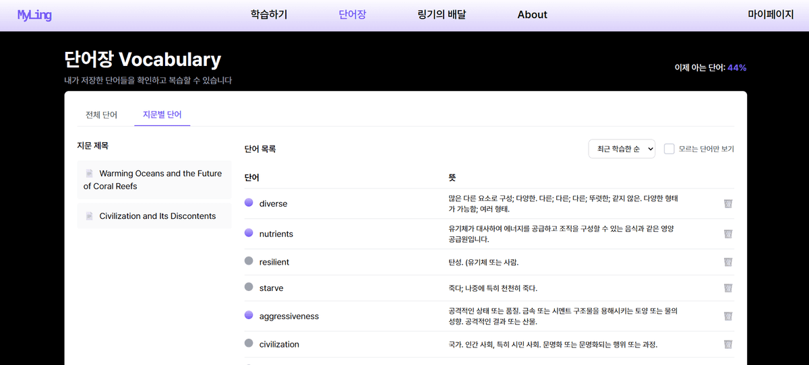
Task: Remove 'civilization' word with trash icon
Action: (x=728, y=344)
